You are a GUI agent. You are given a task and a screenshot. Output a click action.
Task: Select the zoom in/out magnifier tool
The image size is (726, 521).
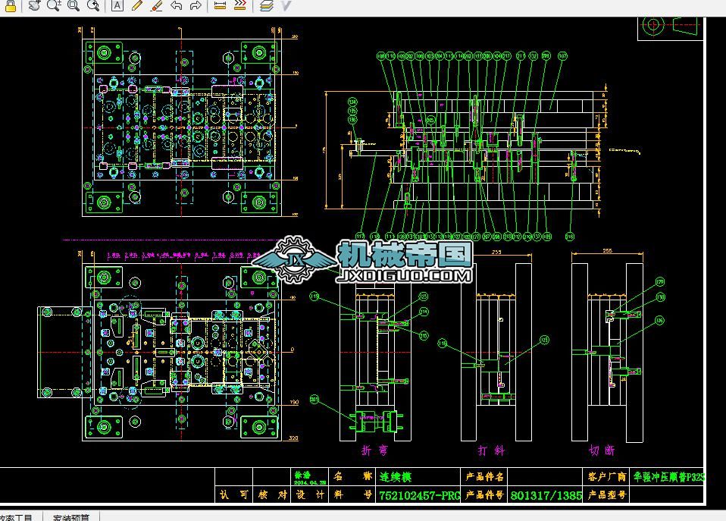click(54, 5)
